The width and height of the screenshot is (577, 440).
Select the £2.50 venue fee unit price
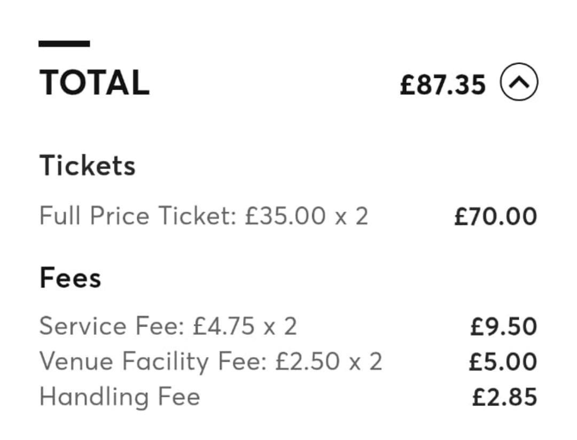(x=308, y=362)
